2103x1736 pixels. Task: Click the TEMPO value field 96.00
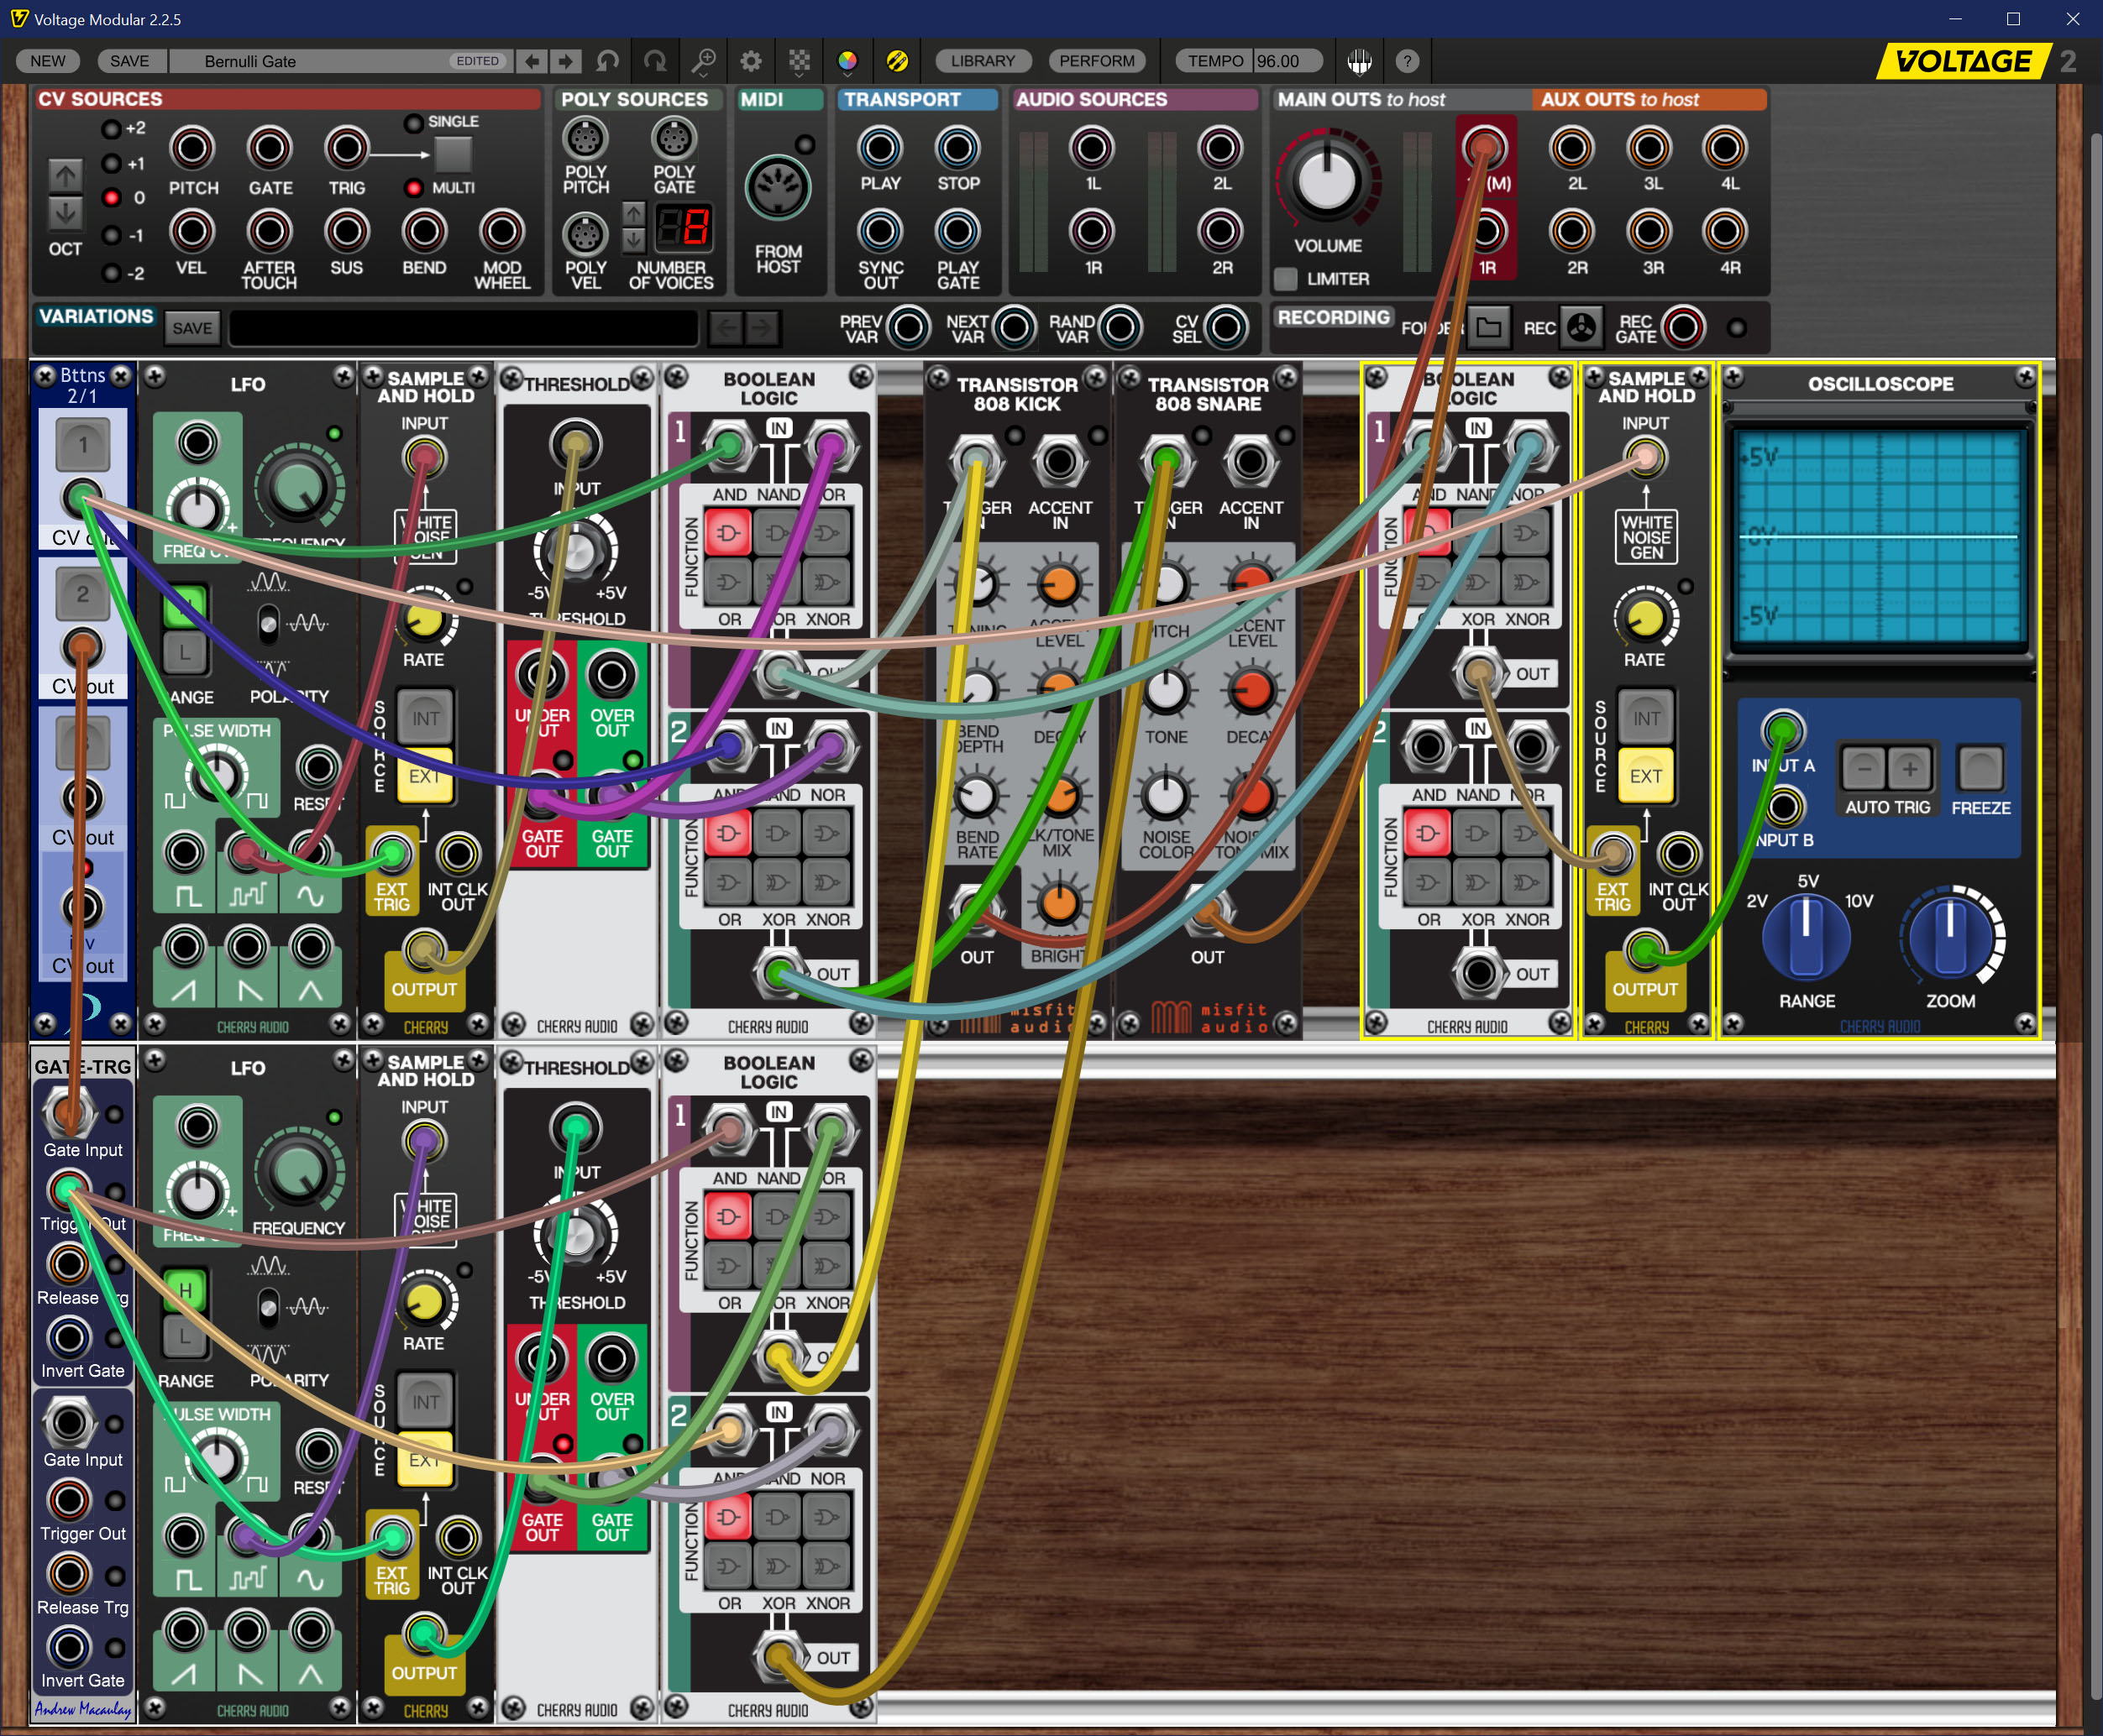pos(1288,61)
